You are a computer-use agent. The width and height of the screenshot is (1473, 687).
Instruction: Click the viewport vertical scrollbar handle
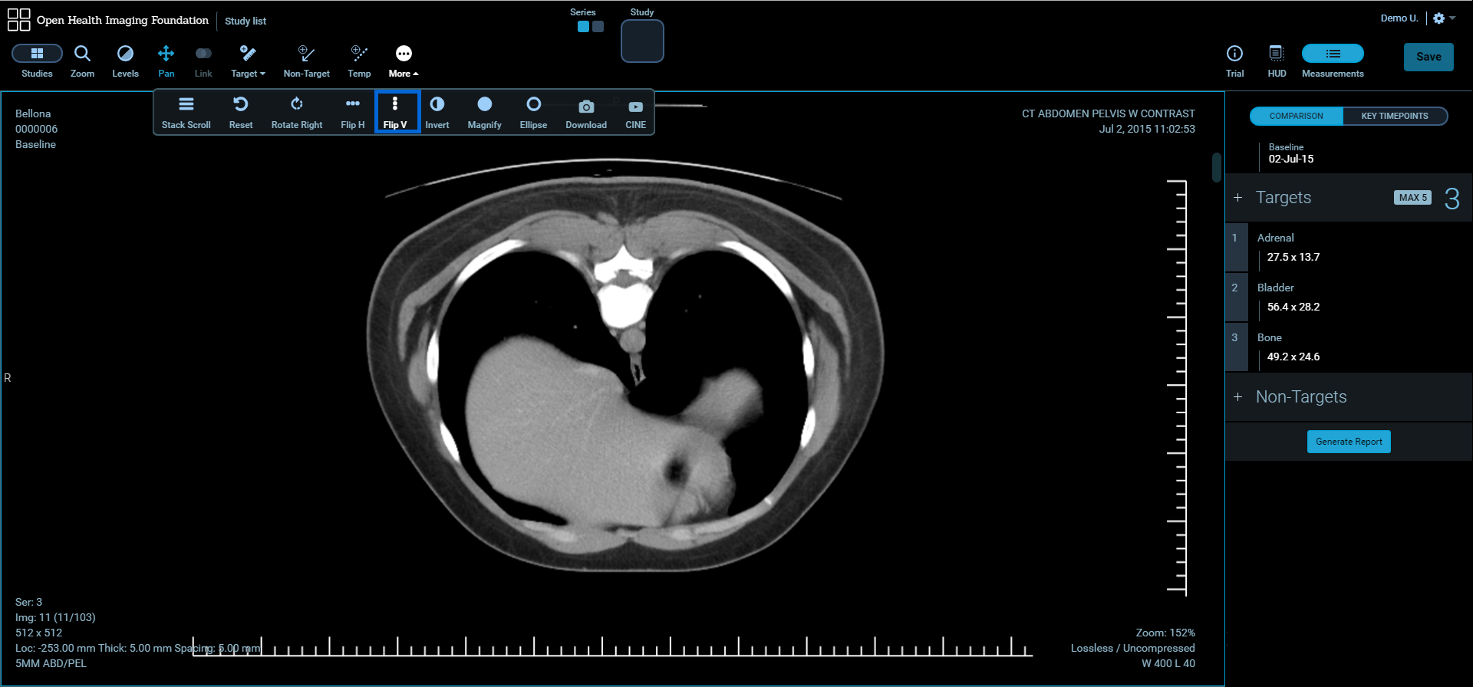click(1216, 167)
